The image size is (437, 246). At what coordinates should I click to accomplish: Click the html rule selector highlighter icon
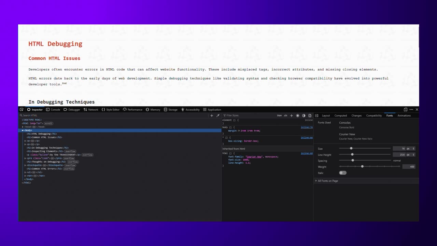(x=230, y=153)
